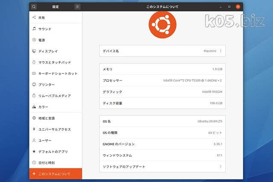Screen dimensions: 273x182
Task: Click the clock icon for 日付と時刻
Action: click(34, 162)
